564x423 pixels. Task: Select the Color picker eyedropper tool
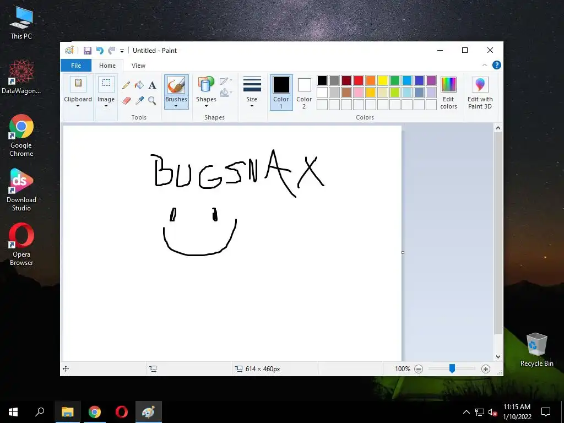click(139, 100)
